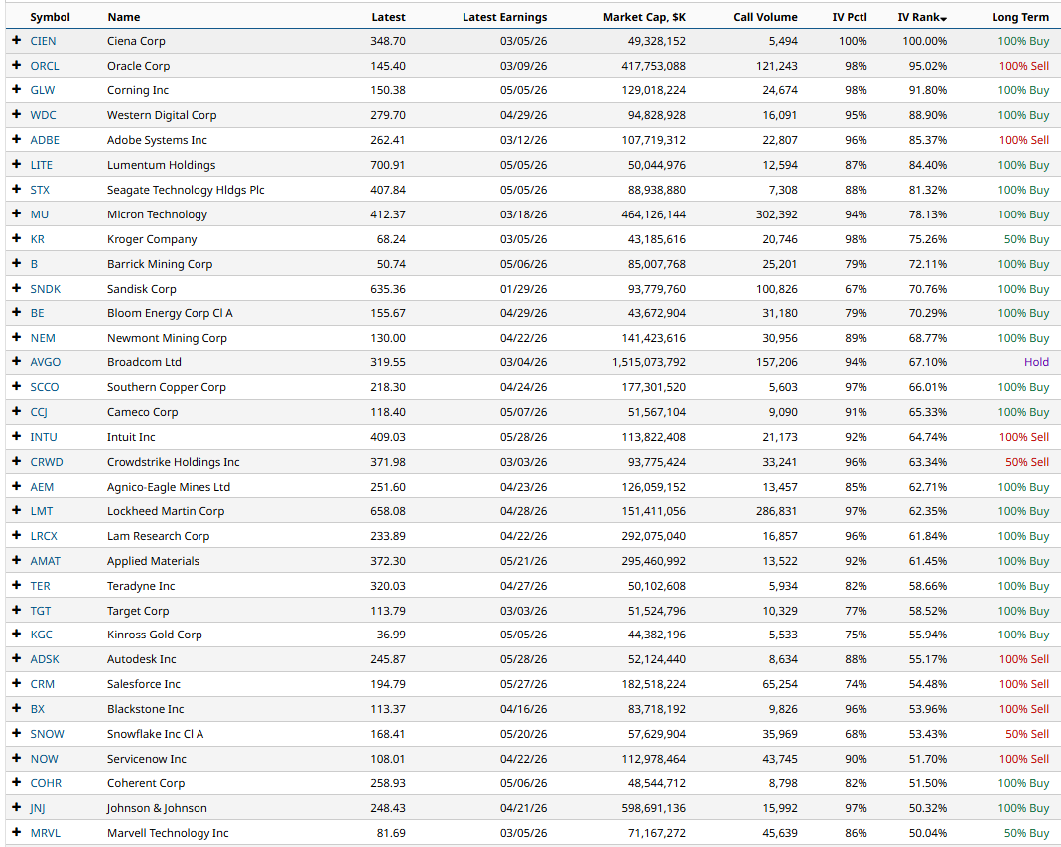Click the plus icon beside CCJ
This screenshot has width=1061, height=847.
[x=17, y=412]
